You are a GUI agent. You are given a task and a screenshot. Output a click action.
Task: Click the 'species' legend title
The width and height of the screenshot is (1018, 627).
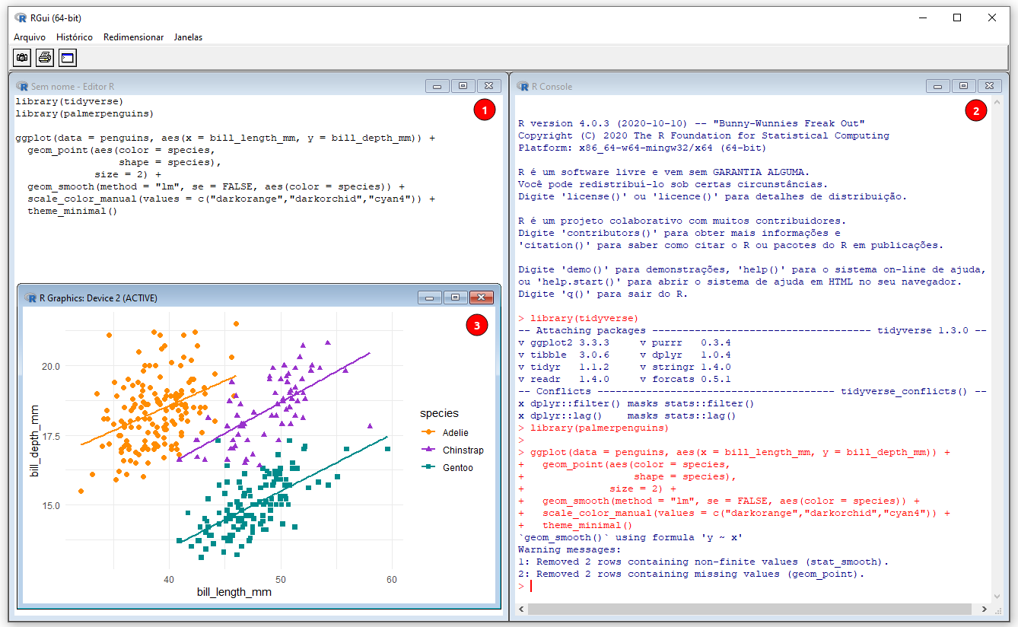(x=439, y=413)
